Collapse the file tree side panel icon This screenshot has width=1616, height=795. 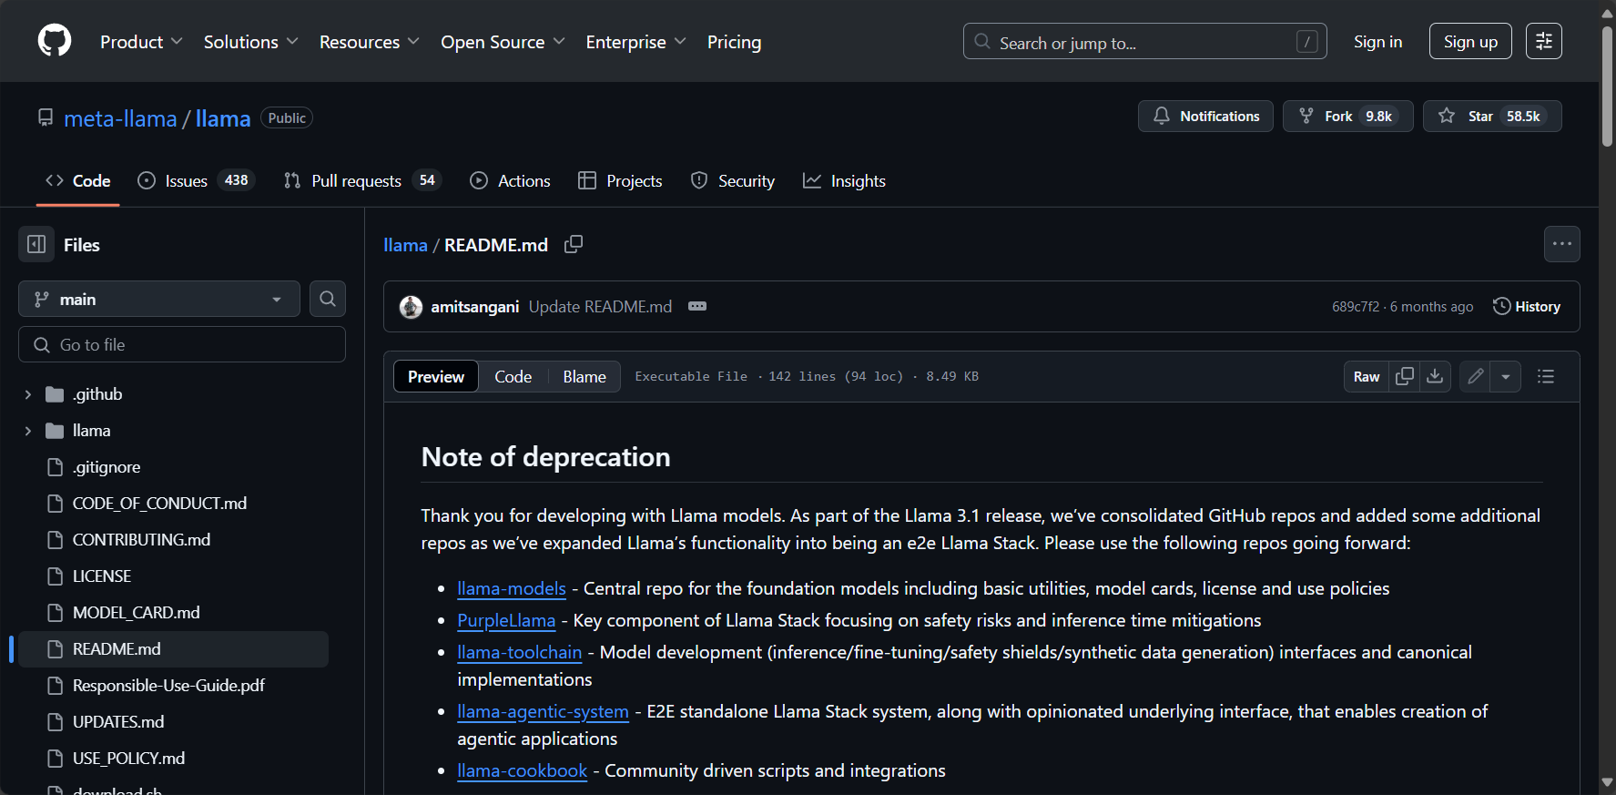click(36, 244)
